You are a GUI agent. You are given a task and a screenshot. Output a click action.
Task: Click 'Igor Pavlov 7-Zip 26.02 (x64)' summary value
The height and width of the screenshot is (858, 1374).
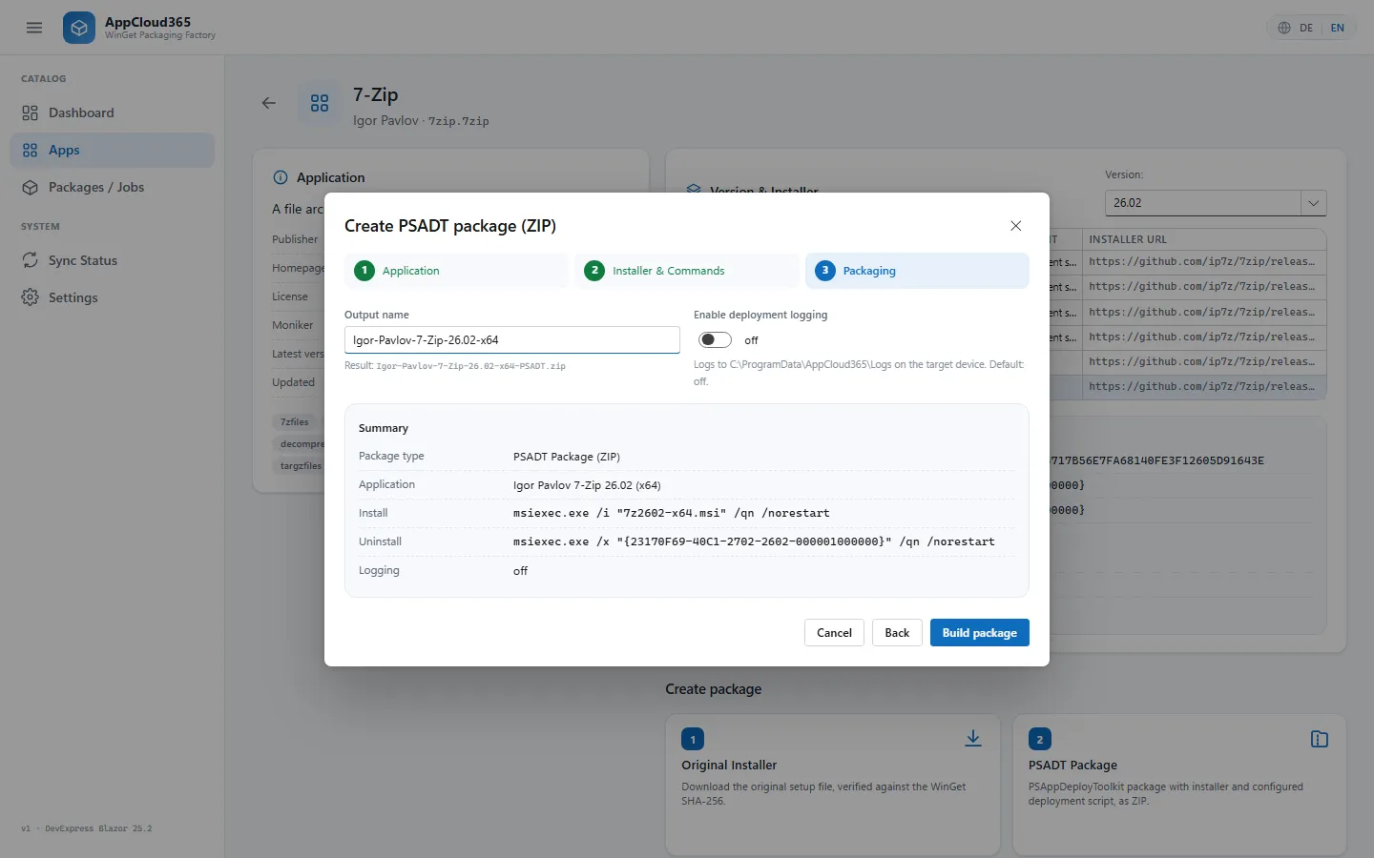[587, 485]
